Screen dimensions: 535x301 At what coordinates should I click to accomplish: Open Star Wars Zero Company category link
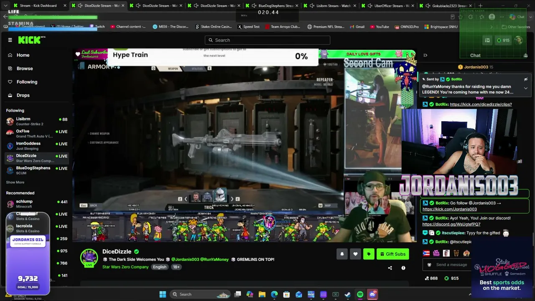125,267
